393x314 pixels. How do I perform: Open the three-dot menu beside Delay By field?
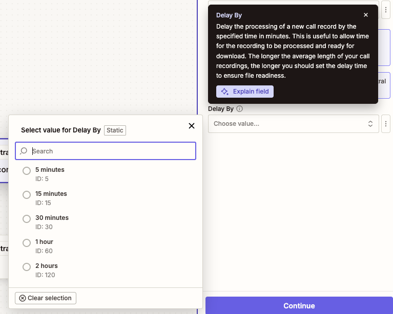tap(386, 124)
